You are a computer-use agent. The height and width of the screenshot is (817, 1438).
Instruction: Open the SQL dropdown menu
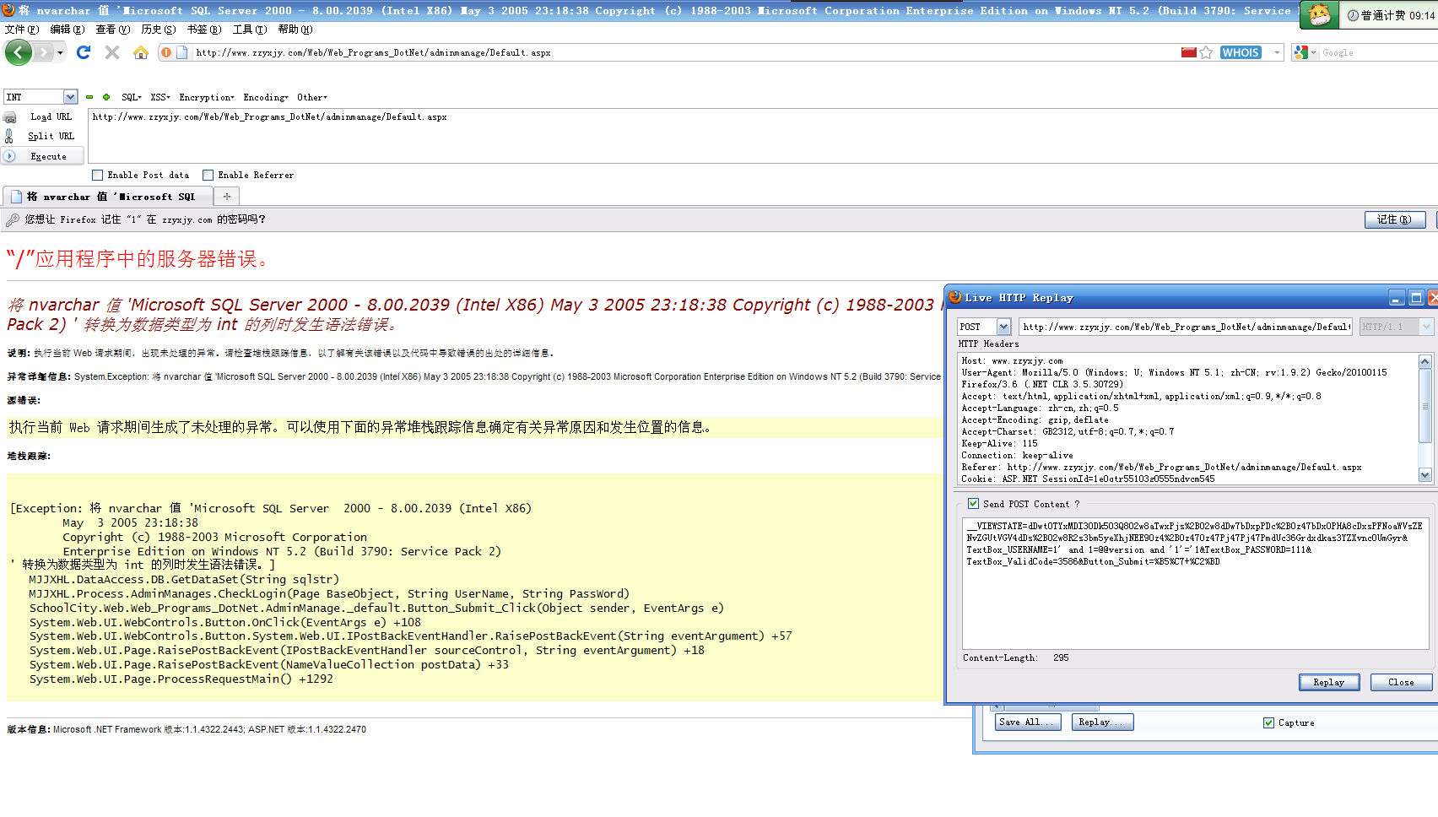[x=132, y=97]
